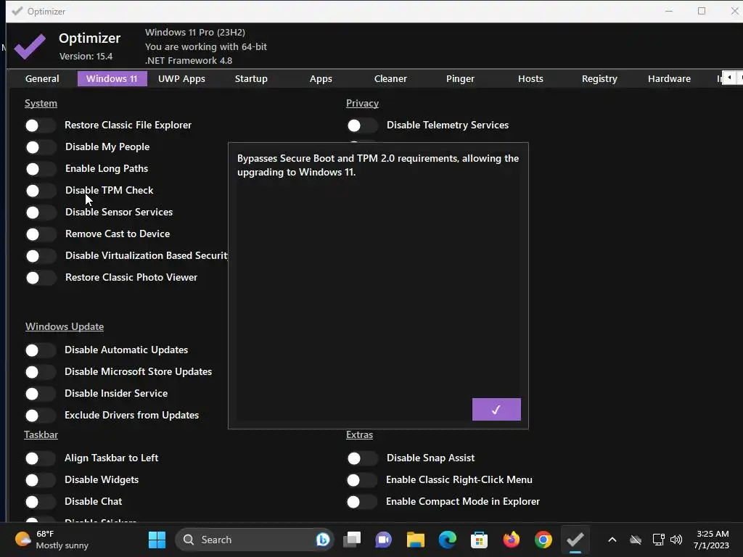Image resolution: width=743 pixels, height=557 pixels.
Task: Open the Registry tab
Action: point(599,78)
